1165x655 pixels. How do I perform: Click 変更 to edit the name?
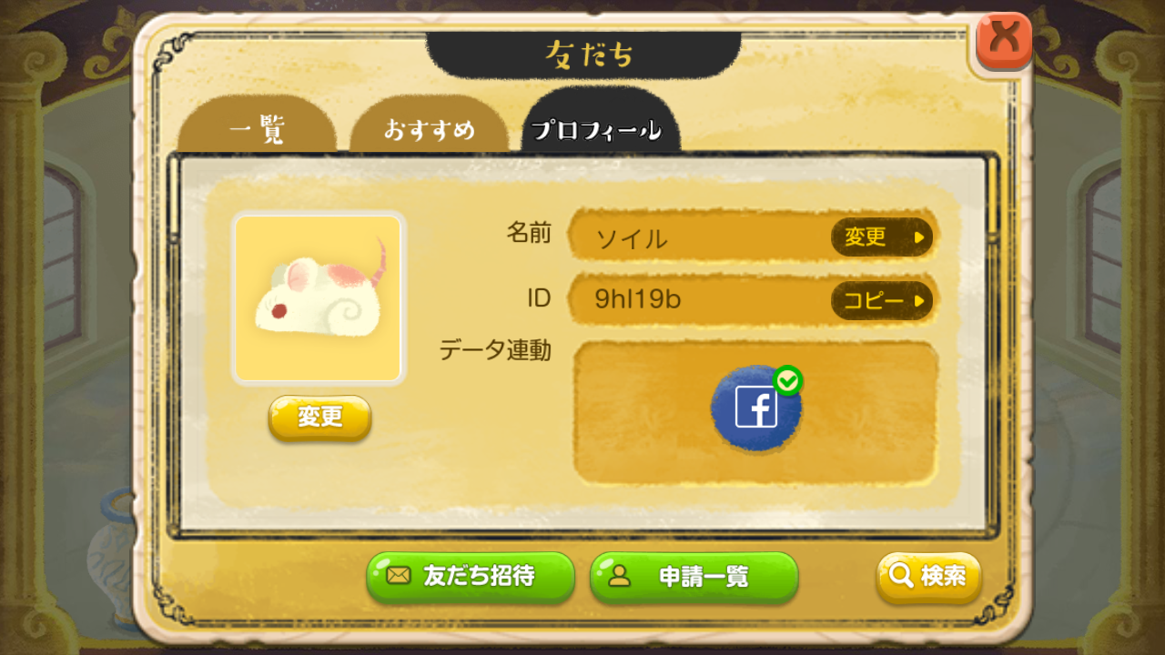(x=882, y=237)
